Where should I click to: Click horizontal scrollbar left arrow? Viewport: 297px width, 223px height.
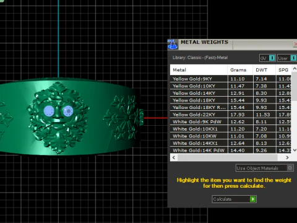click(174, 157)
